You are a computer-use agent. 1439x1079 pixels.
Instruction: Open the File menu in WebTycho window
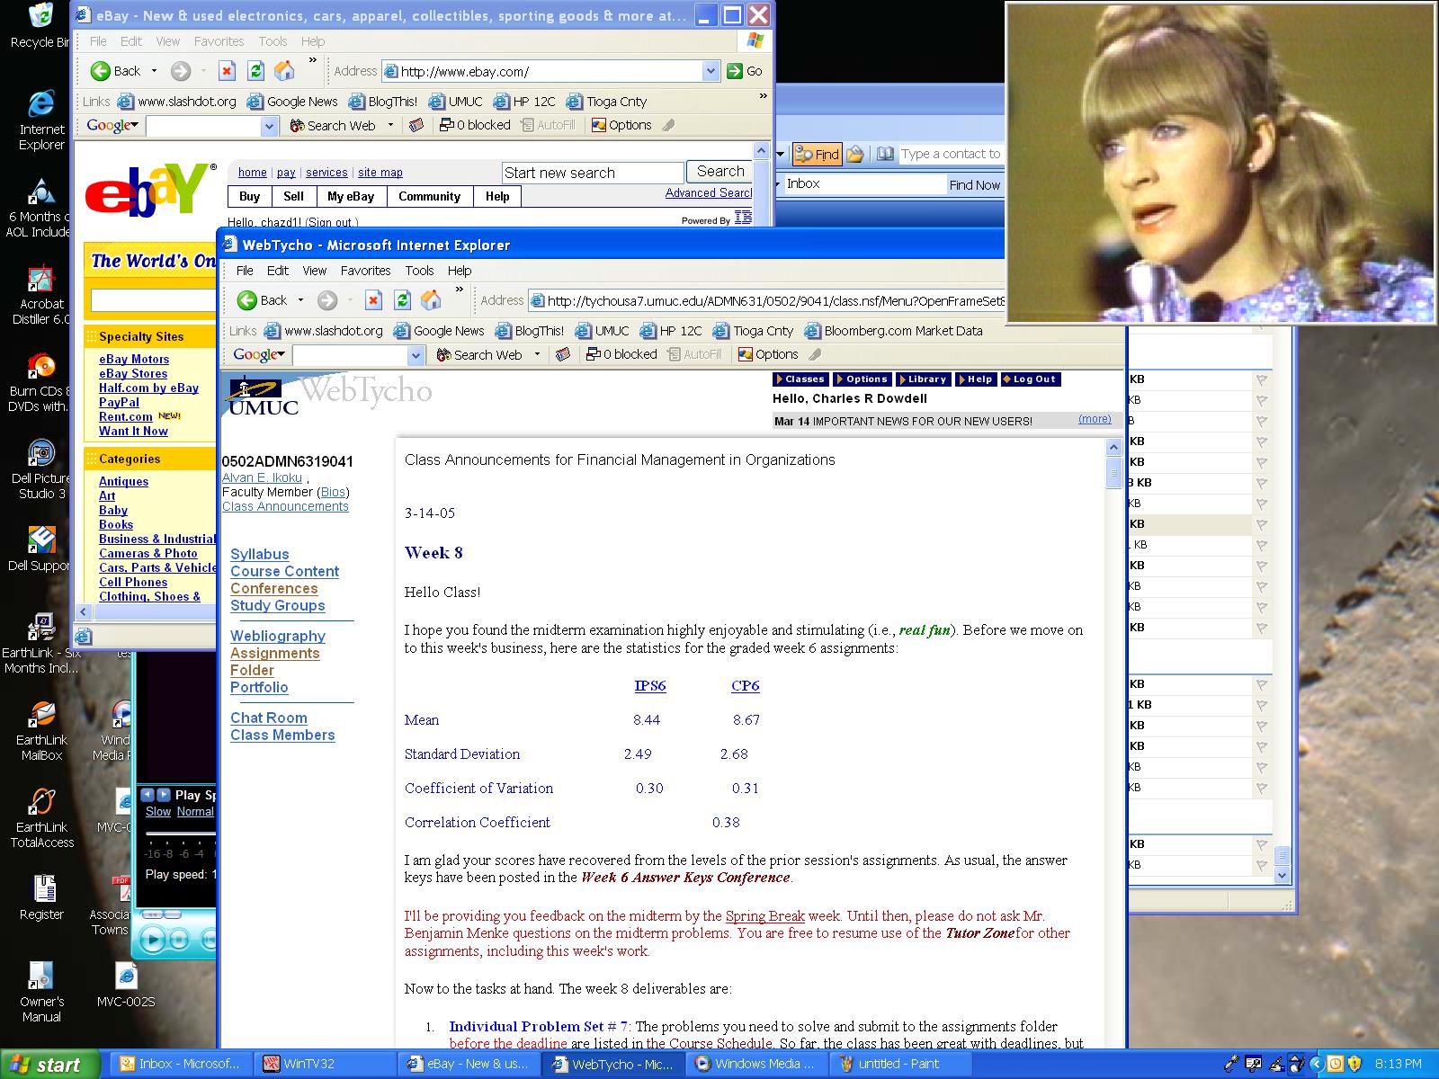tap(245, 271)
